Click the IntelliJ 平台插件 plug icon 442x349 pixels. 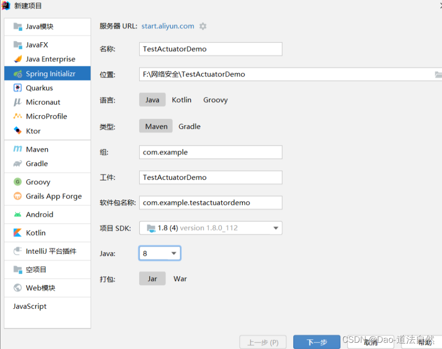(x=18, y=251)
